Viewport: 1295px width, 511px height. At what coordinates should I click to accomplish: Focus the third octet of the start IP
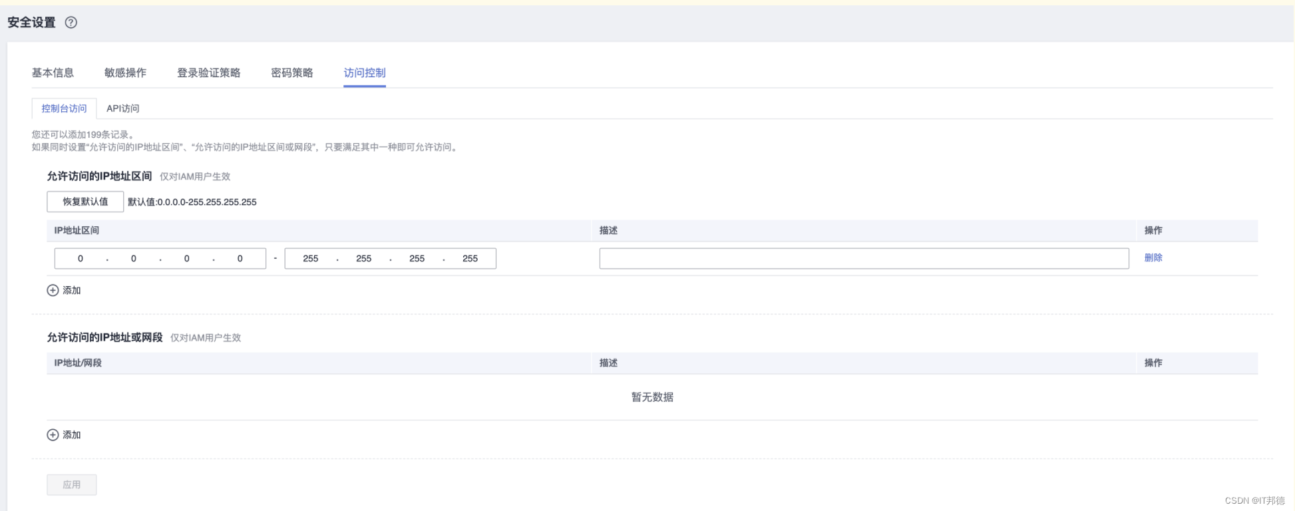(187, 258)
